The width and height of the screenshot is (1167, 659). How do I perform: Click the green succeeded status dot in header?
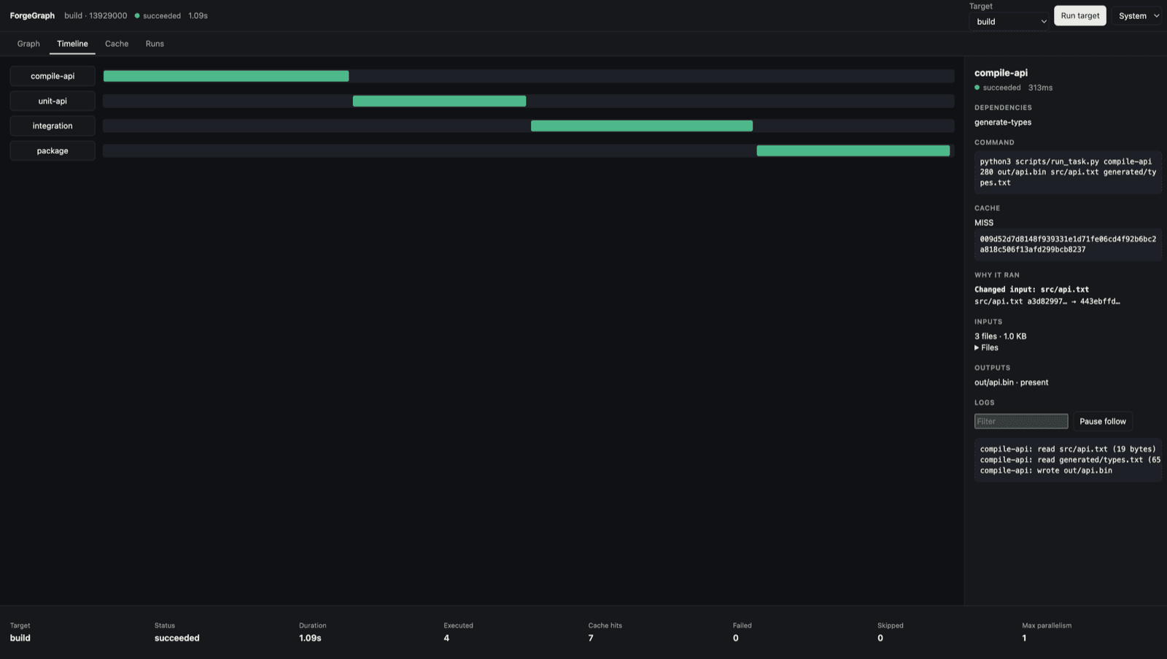coord(137,16)
